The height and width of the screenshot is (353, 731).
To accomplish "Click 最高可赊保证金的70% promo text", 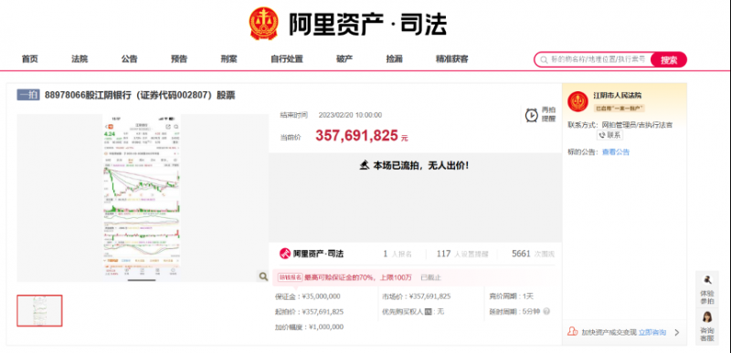I will point(358,277).
